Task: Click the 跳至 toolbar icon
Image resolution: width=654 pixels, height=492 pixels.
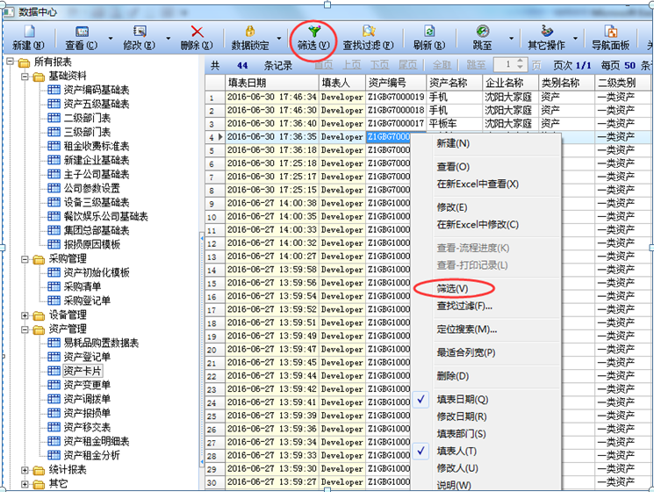Action: pos(483,32)
